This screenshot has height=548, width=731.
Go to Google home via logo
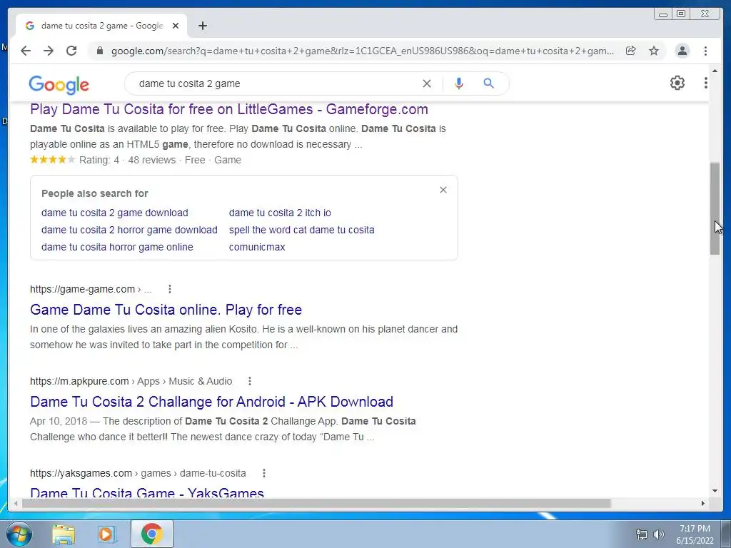click(59, 84)
